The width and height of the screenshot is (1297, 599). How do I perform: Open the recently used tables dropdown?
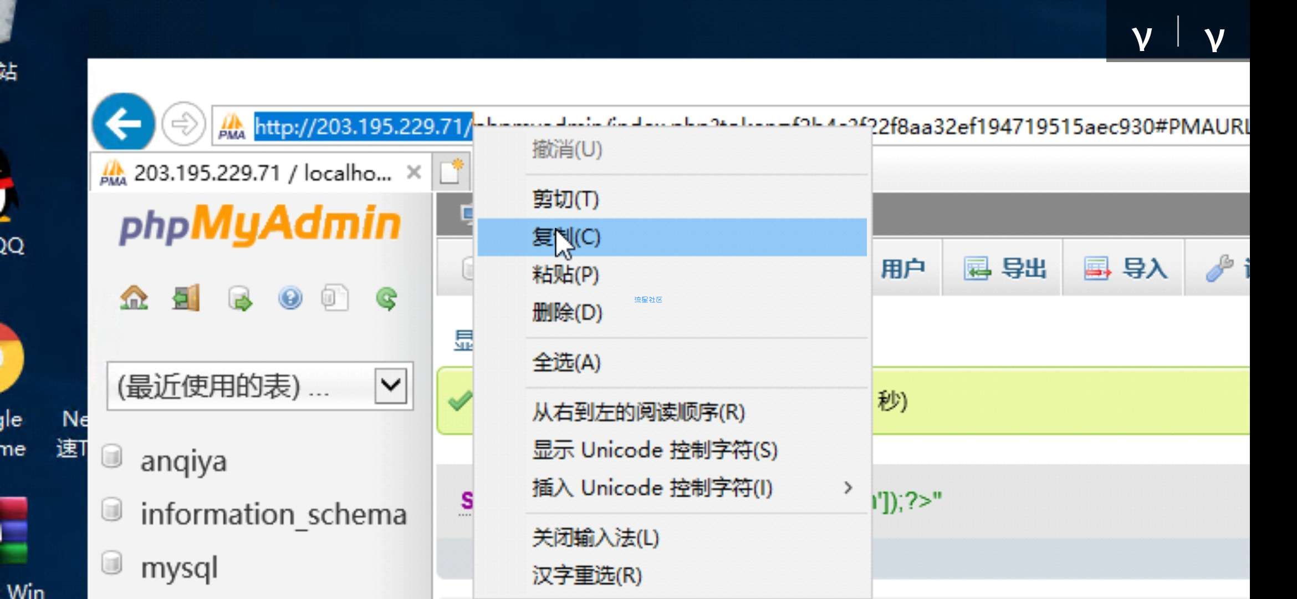260,386
